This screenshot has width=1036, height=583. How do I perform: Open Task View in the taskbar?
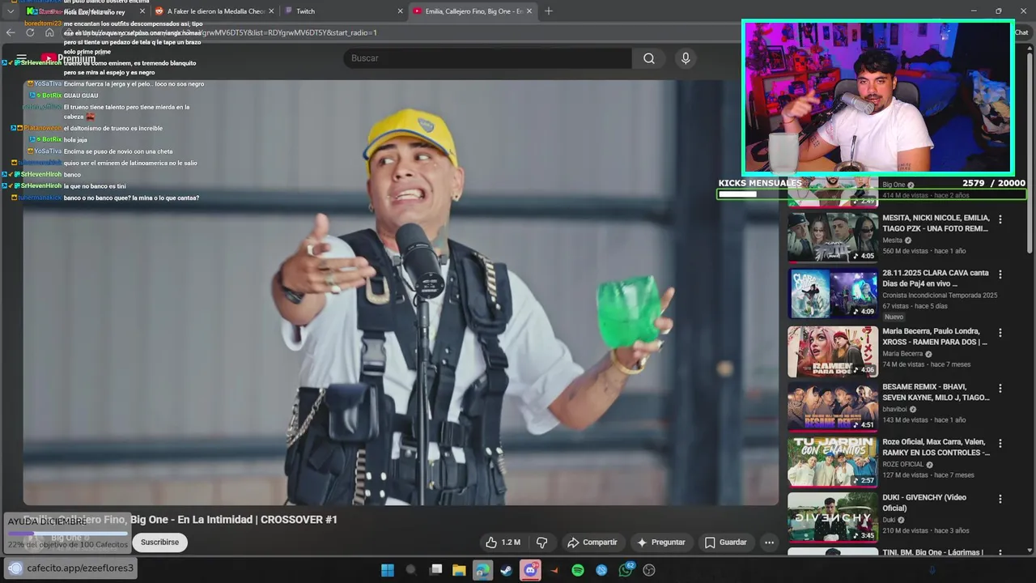435,570
